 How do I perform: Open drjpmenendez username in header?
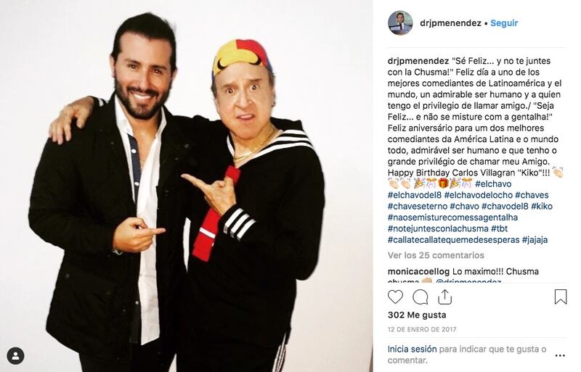(450, 23)
